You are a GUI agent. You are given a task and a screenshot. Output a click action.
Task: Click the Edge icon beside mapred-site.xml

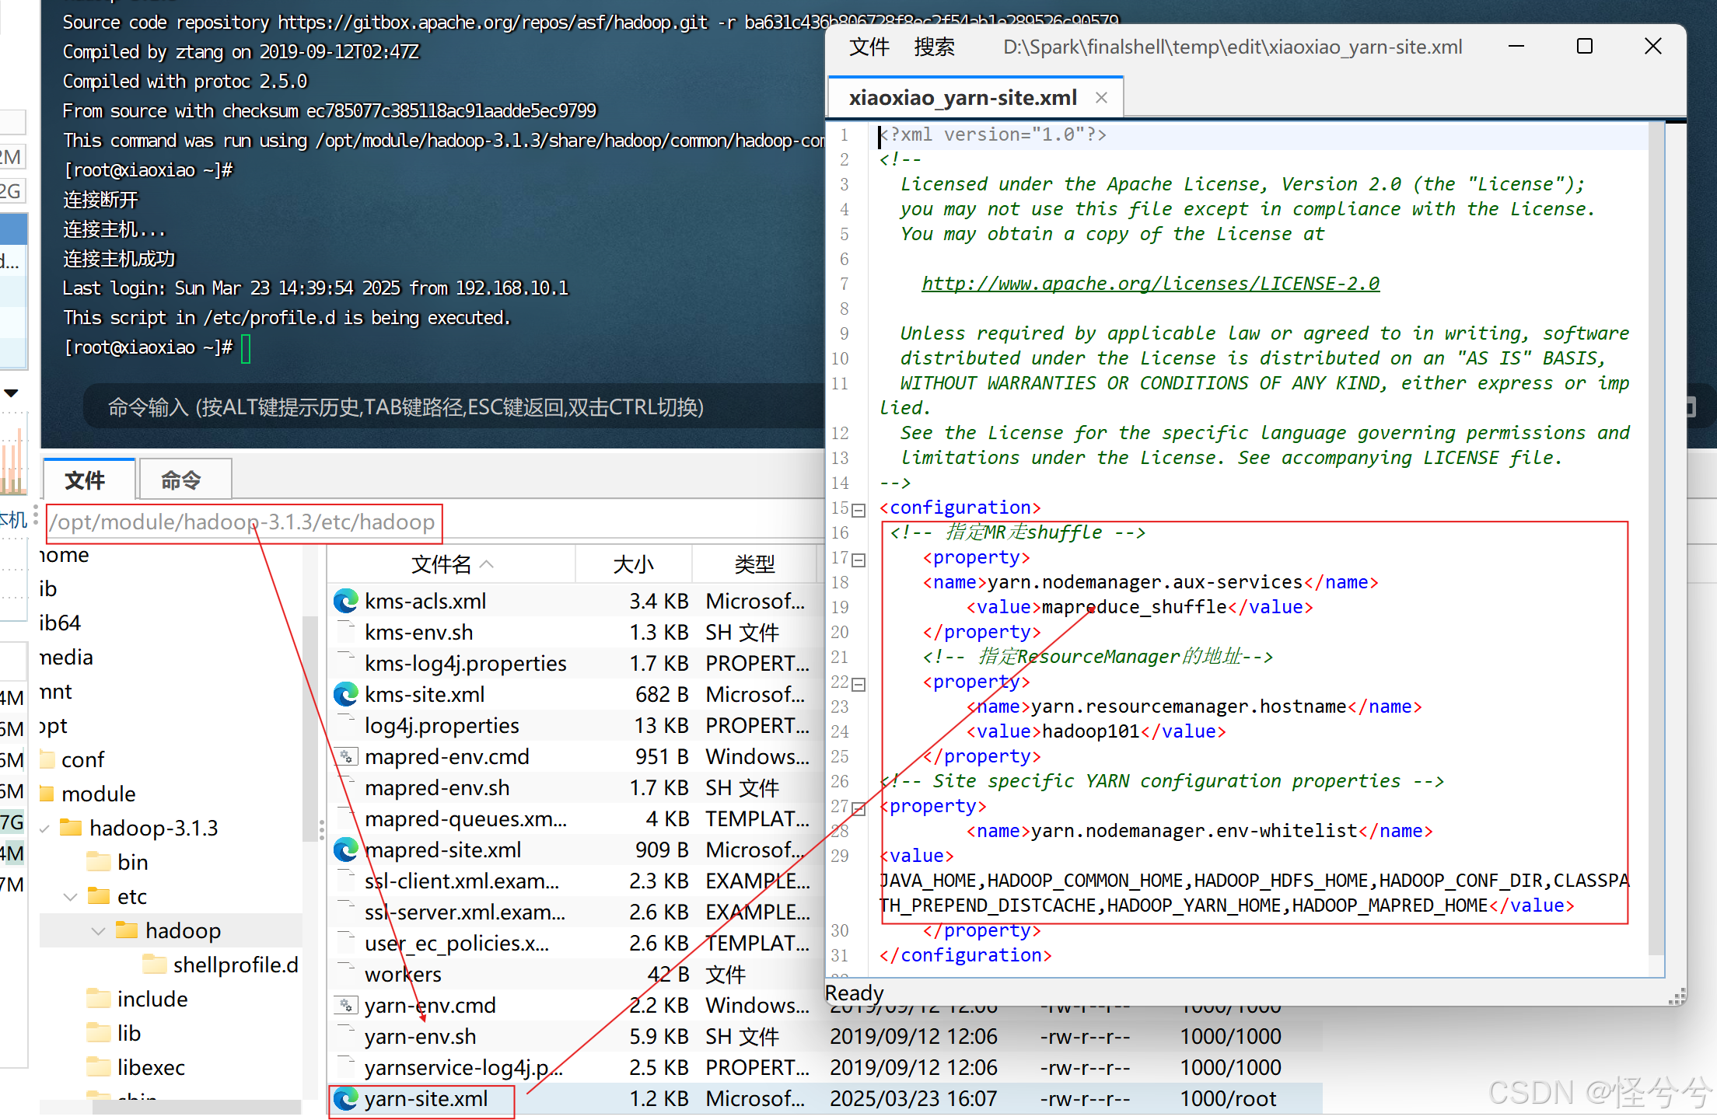345,850
